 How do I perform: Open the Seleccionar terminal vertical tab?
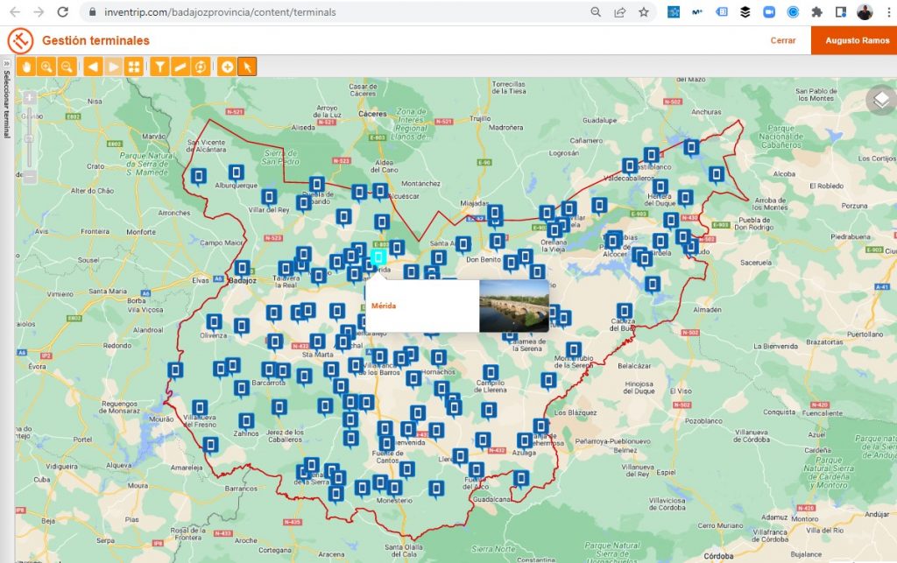(7, 104)
